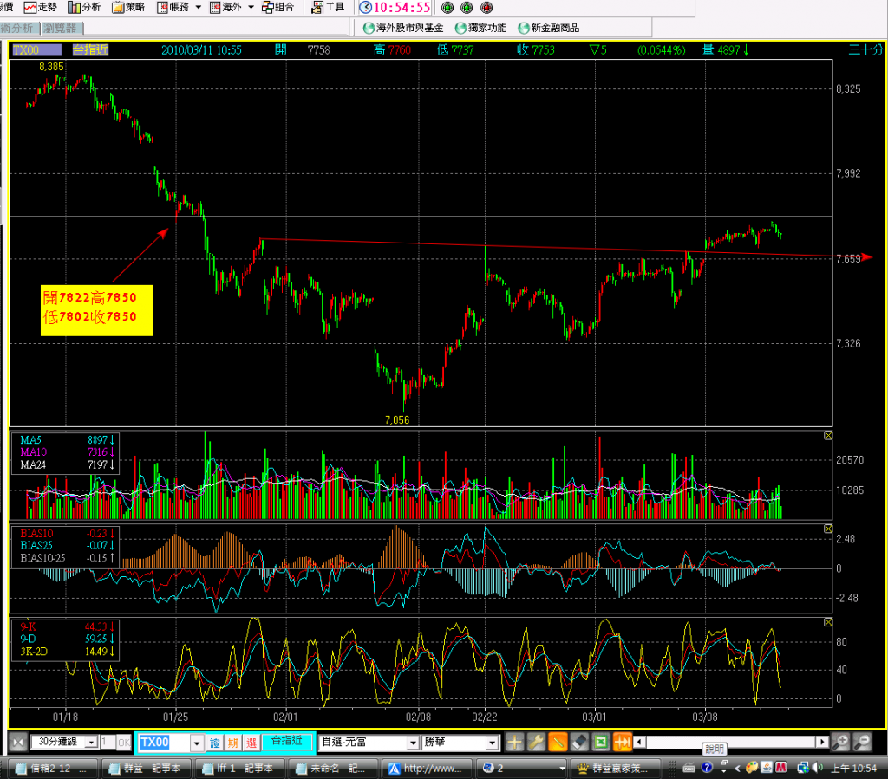
Task: Expand the 海外 dropdown arrow
Action: (251, 7)
